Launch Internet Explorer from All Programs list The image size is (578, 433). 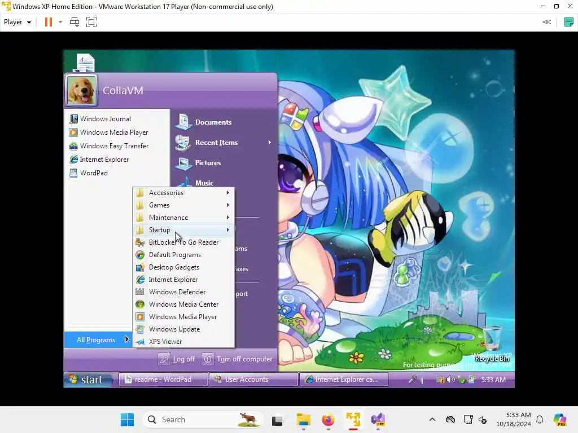pos(183,280)
